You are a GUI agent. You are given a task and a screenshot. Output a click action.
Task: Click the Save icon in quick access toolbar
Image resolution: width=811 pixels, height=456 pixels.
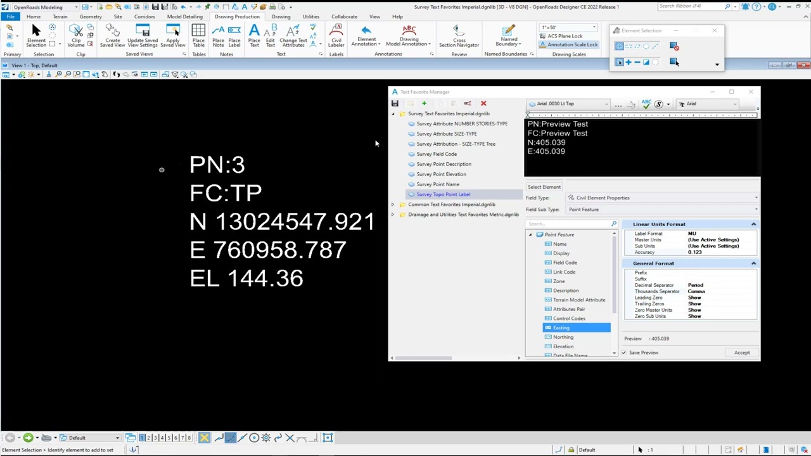click(155, 6)
